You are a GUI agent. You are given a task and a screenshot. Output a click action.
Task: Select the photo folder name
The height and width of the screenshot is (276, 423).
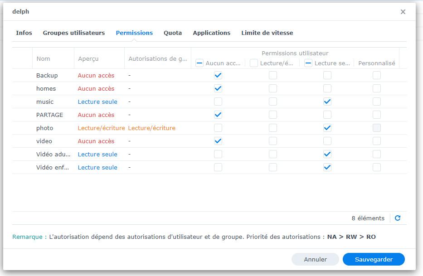click(x=44, y=128)
